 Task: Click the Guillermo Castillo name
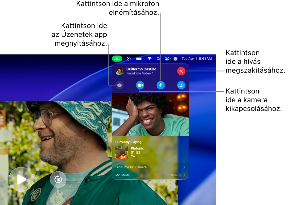[141, 69]
